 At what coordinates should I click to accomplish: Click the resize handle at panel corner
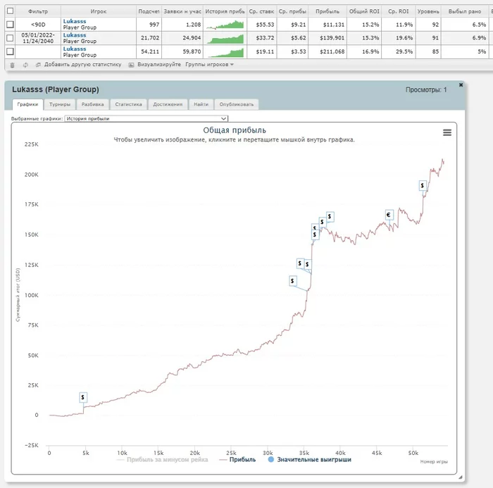[x=461, y=477]
